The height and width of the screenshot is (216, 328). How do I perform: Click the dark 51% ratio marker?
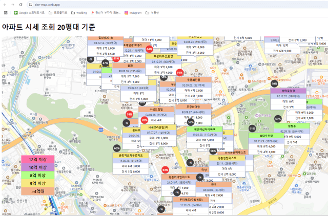coord(252,128)
